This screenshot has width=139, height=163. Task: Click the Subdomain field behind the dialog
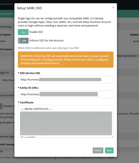135,41
